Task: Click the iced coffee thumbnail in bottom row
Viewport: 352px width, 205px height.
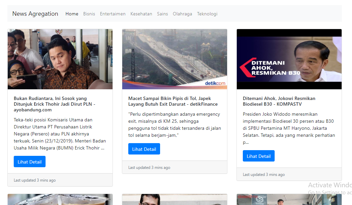Action: coord(60,200)
